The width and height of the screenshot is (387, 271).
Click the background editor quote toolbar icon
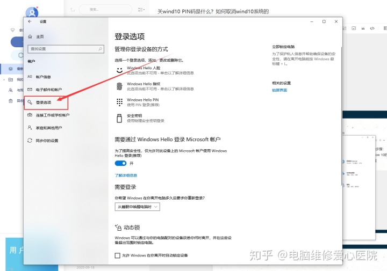click(x=363, y=28)
